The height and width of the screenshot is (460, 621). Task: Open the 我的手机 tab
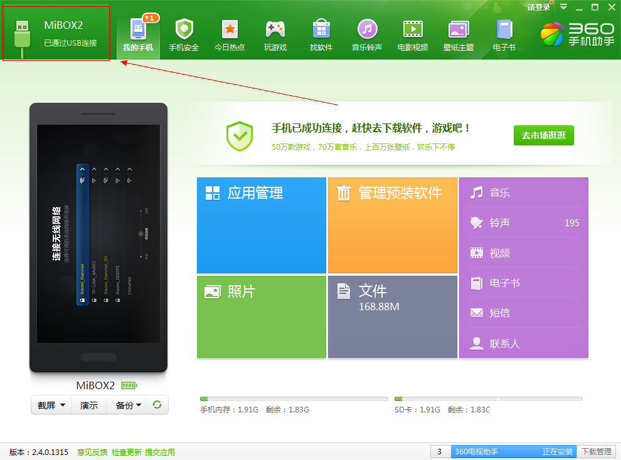click(138, 36)
